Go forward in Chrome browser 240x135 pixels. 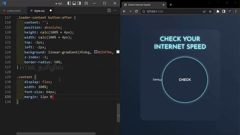130,11
